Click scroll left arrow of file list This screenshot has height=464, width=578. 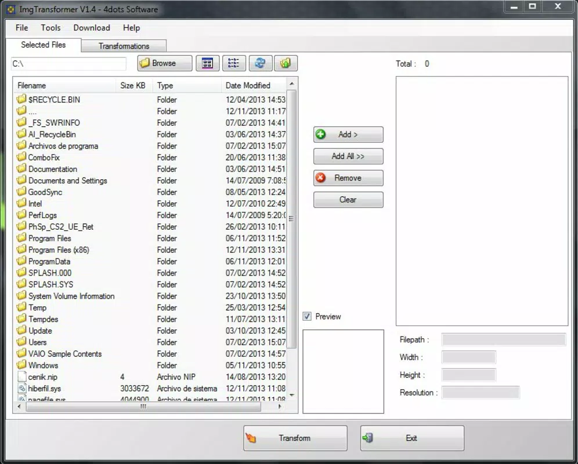pos(19,407)
